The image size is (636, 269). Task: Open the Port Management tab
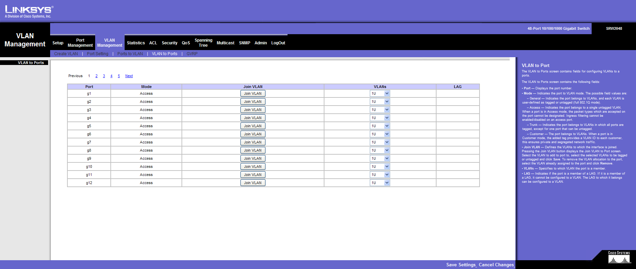click(x=80, y=43)
